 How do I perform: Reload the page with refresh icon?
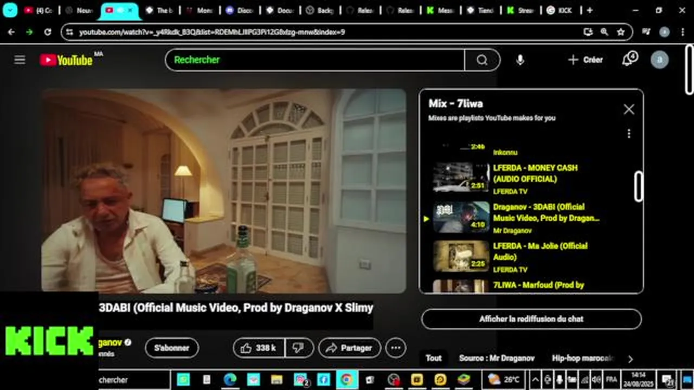click(x=48, y=32)
